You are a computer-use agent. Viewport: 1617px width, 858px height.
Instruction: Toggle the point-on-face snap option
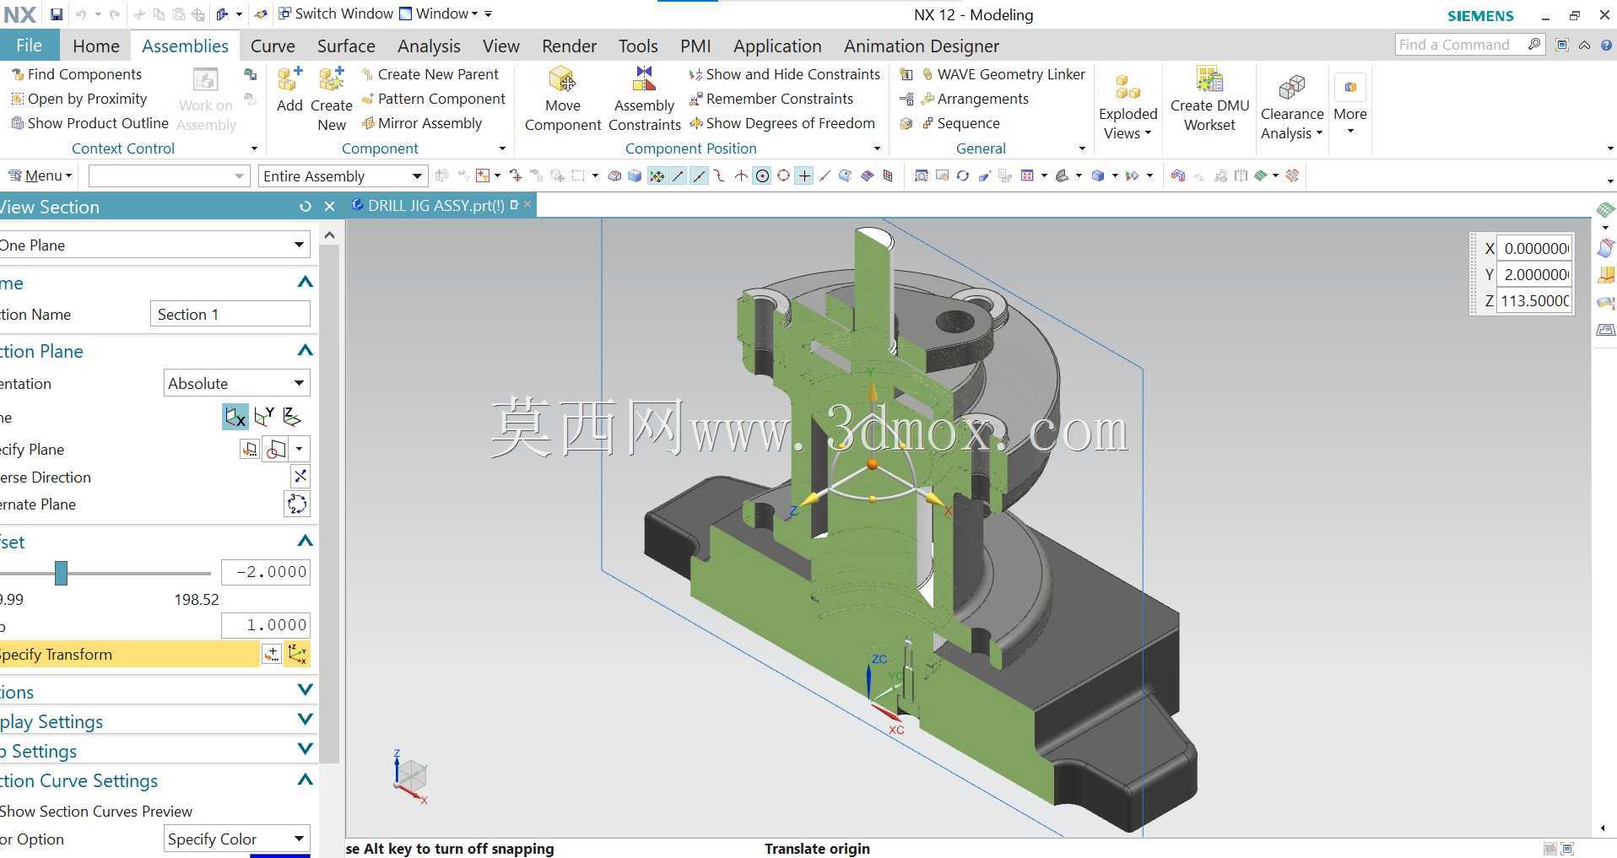[846, 175]
